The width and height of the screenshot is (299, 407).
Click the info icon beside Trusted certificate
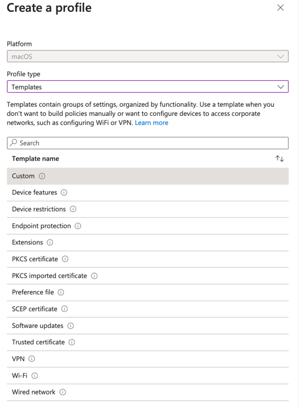(72, 342)
